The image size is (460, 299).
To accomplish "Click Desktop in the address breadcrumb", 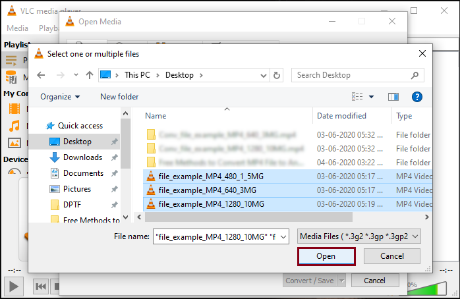I will tap(179, 75).
